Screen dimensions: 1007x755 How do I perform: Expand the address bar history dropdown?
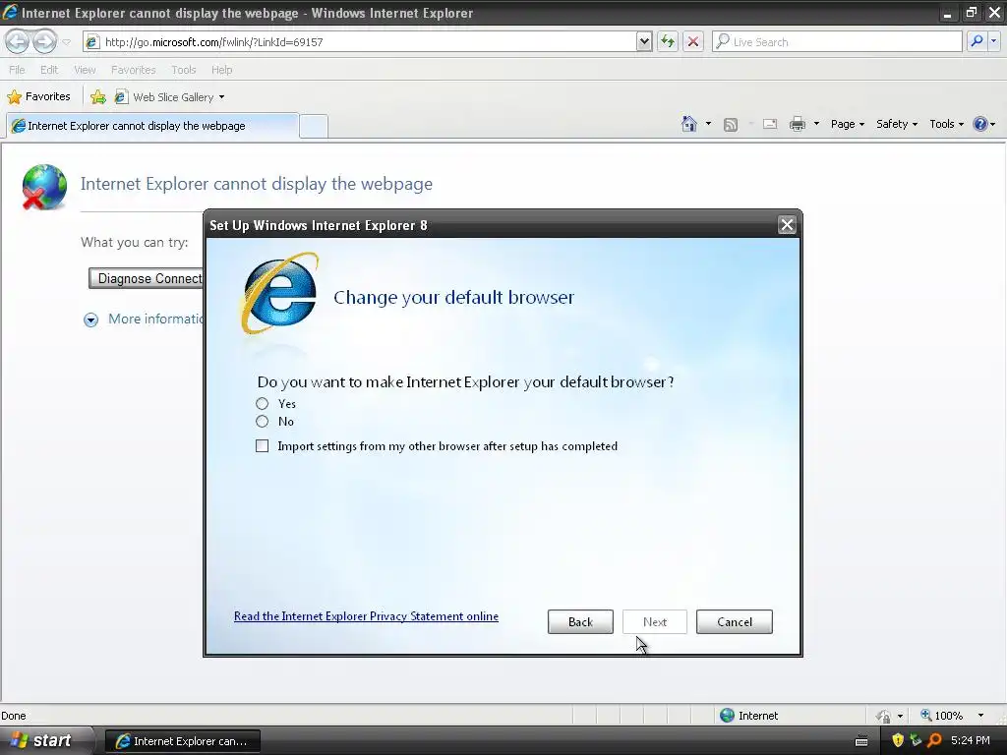coord(644,41)
